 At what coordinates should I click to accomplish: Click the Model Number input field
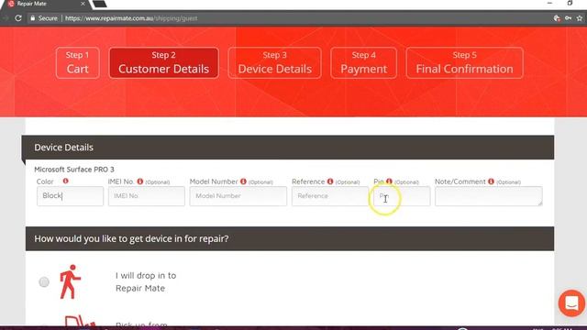tap(238, 196)
